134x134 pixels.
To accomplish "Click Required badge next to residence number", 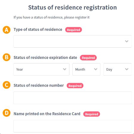I will pyautogui.click(x=75, y=86).
